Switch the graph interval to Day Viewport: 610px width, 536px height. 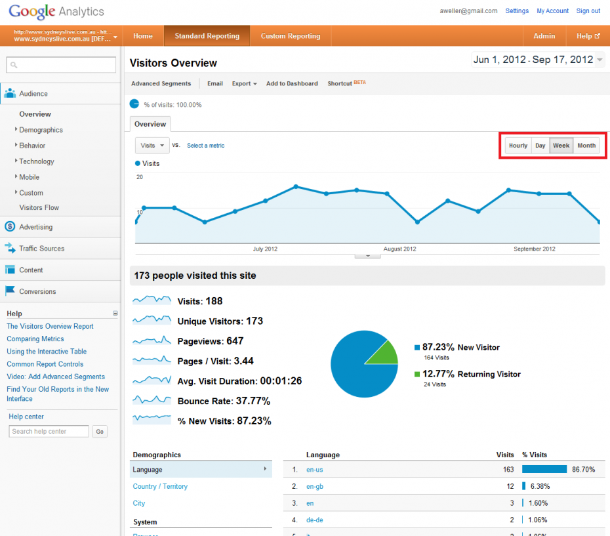(x=540, y=145)
